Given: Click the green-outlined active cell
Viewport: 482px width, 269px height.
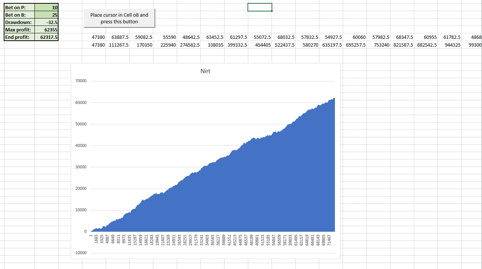Looking at the screenshot, I should tap(260, 7).
